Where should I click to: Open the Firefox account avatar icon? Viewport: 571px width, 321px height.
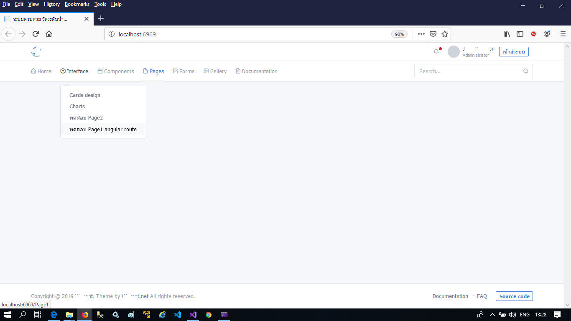click(x=547, y=34)
